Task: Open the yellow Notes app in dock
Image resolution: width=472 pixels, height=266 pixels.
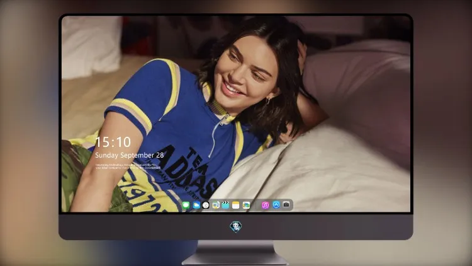Action: [236, 205]
